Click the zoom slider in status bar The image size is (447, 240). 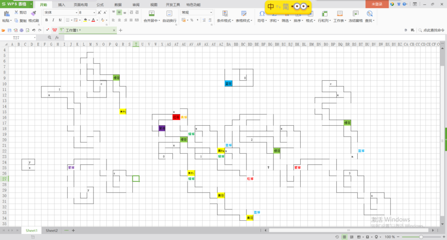[x=421, y=237]
